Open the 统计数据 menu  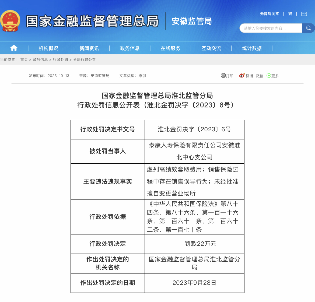(x=252, y=48)
